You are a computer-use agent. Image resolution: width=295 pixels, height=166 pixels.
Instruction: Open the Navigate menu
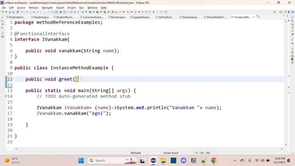pos(47,8)
